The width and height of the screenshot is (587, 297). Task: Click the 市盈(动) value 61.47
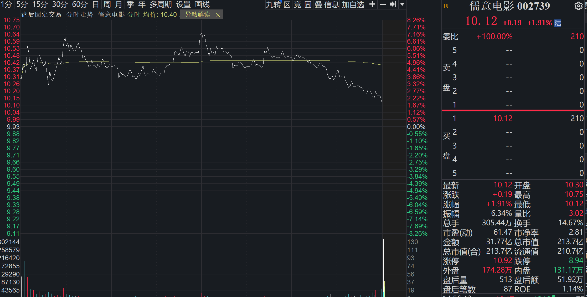(x=503, y=232)
